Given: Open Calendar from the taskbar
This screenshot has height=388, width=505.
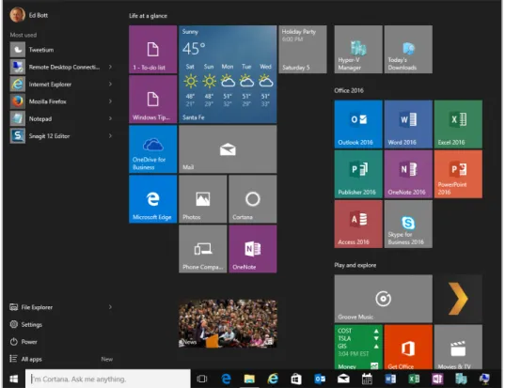Looking at the screenshot, I should pyautogui.click(x=367, y=379).
